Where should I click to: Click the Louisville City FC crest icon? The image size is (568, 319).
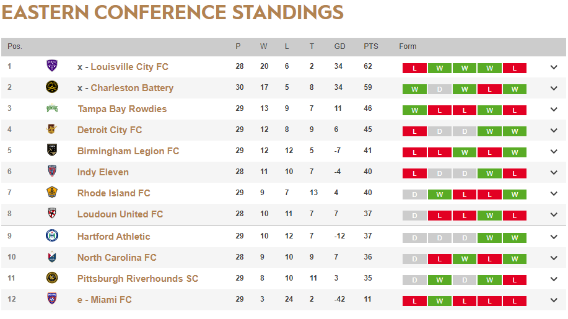[52, 66]
